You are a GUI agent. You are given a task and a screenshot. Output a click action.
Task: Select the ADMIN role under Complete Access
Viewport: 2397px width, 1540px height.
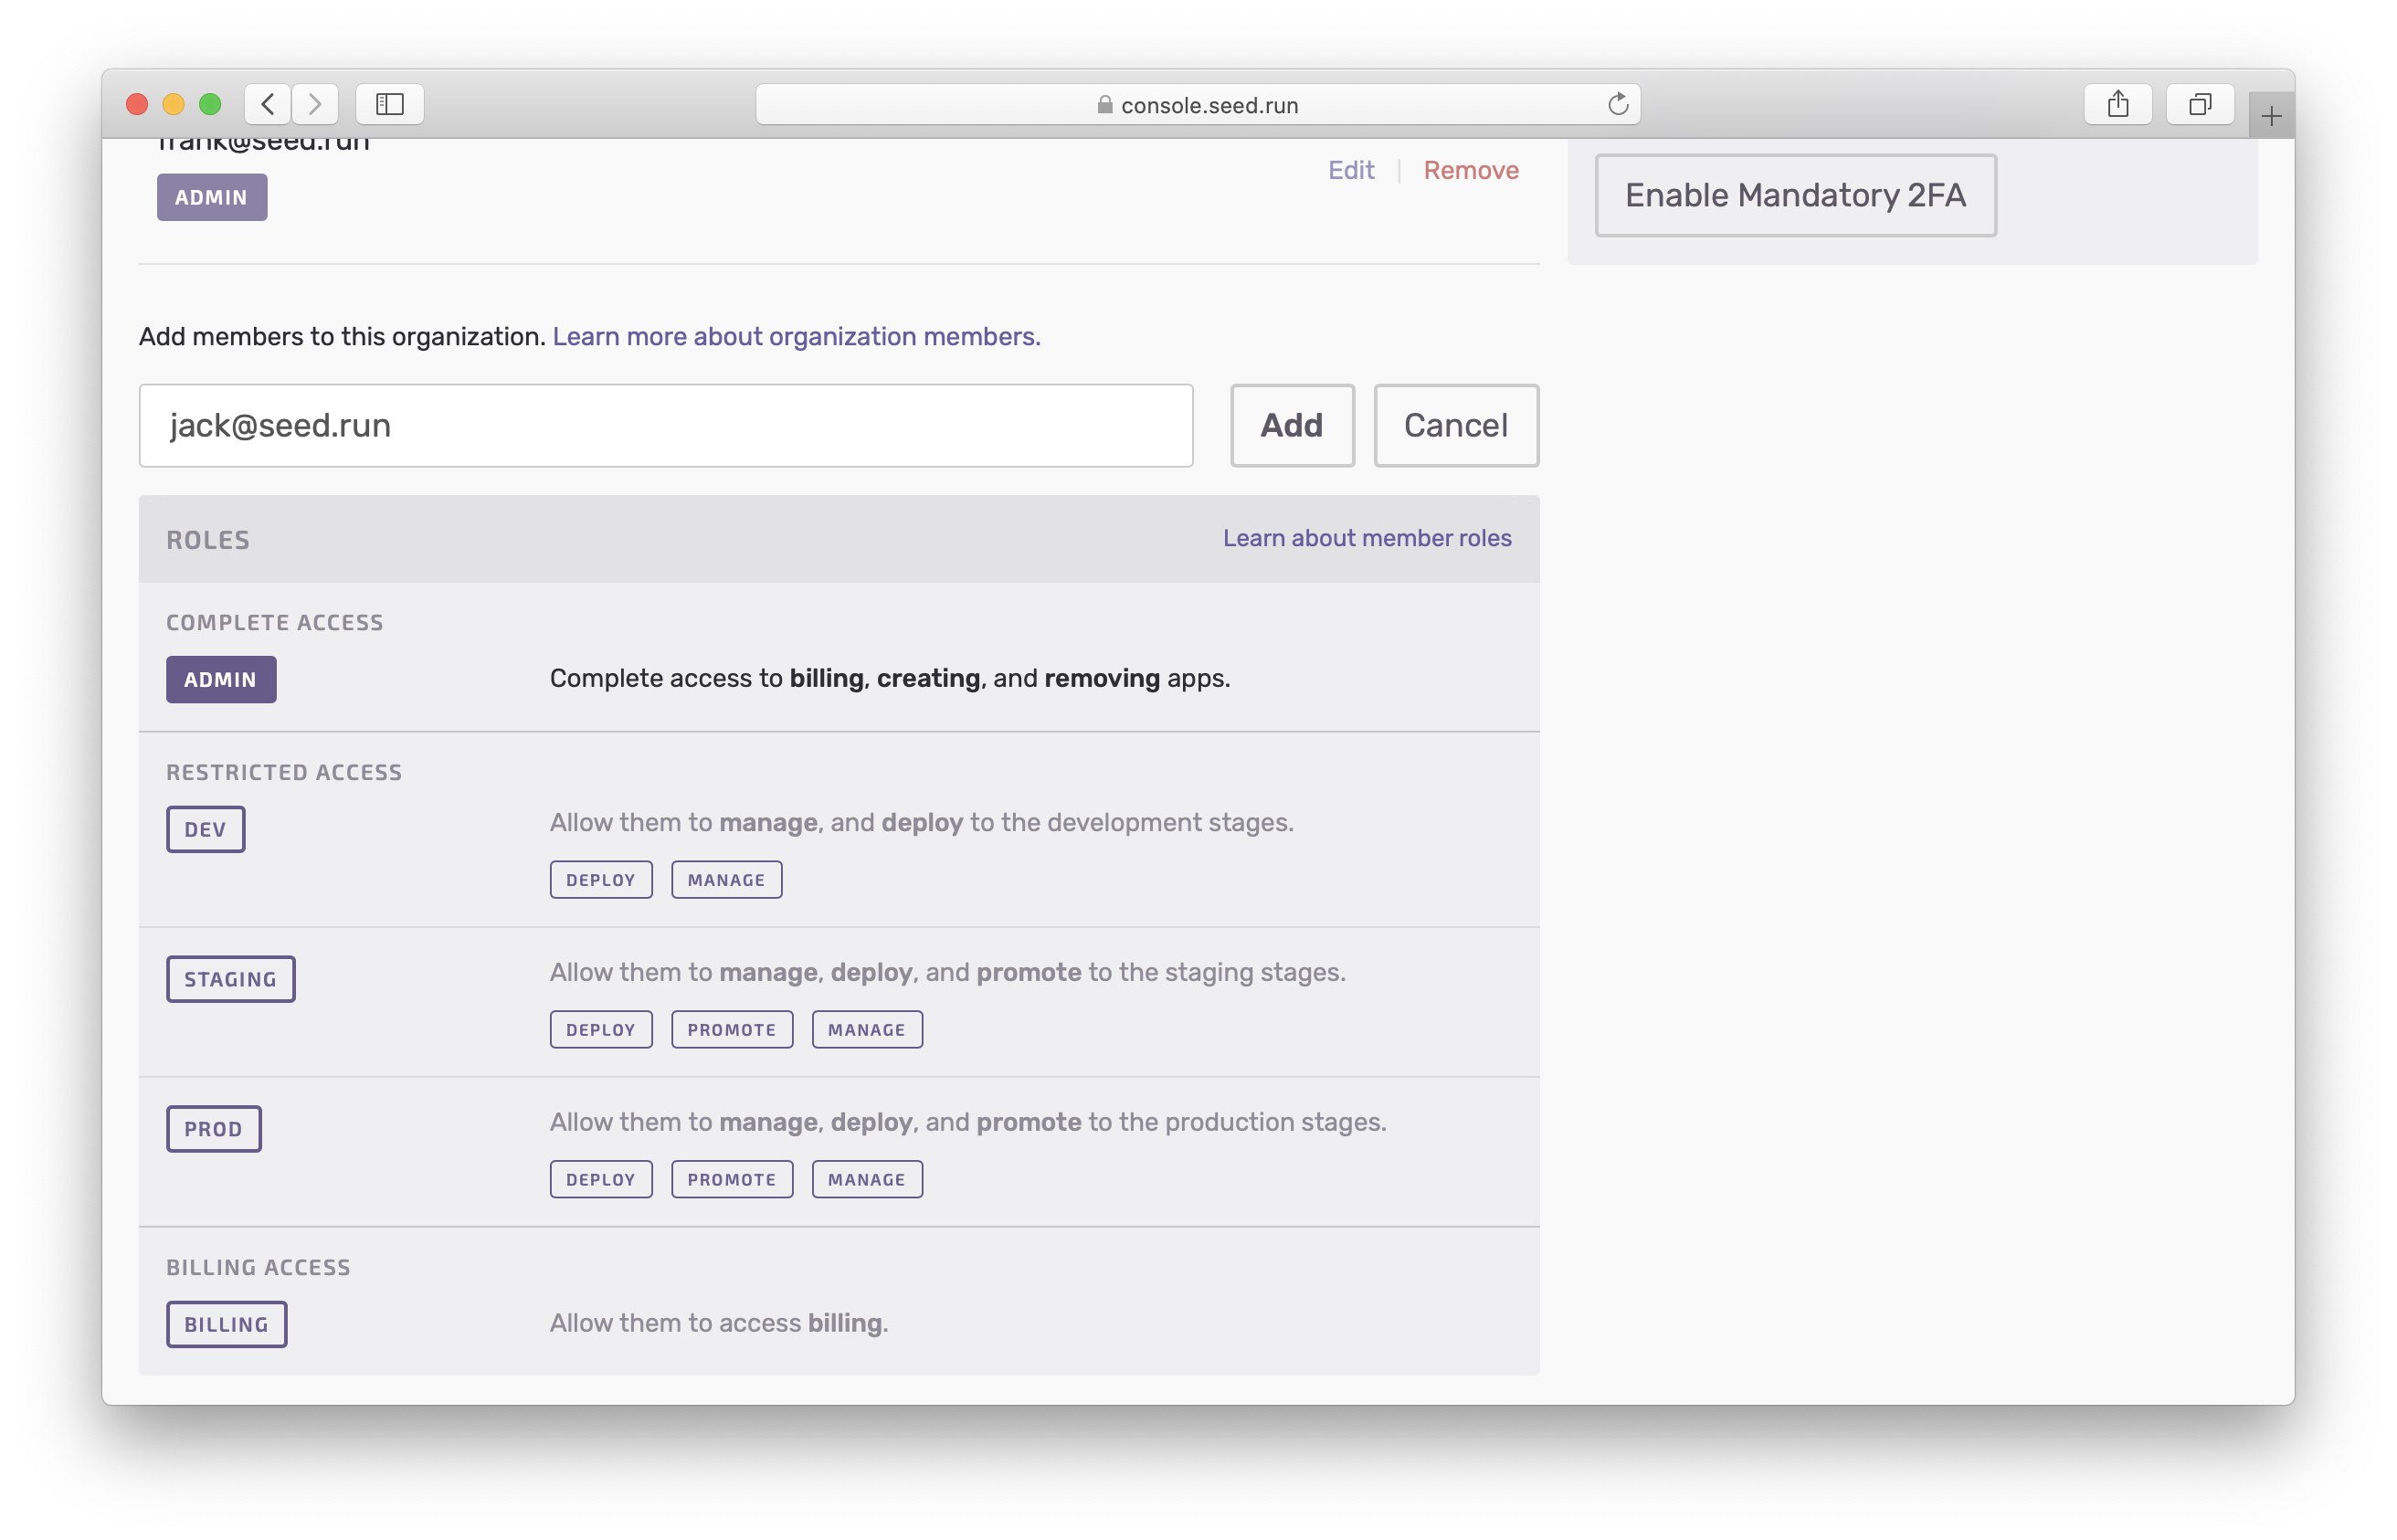pos(221,679)
